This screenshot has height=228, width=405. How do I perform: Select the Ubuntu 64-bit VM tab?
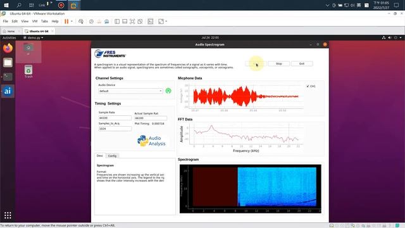coord(39,31)
